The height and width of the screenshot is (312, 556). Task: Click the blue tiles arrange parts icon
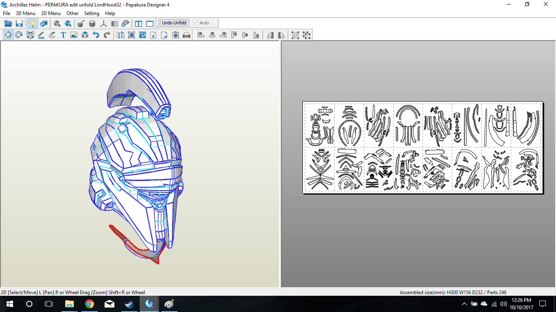coord(142,35)
